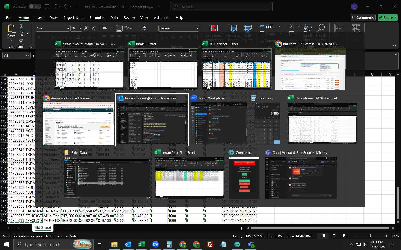Image resolution: width=401 pixels, height=250 pixels.
Task: Click the Orientation text angle icon
Action: click(127, 28)
